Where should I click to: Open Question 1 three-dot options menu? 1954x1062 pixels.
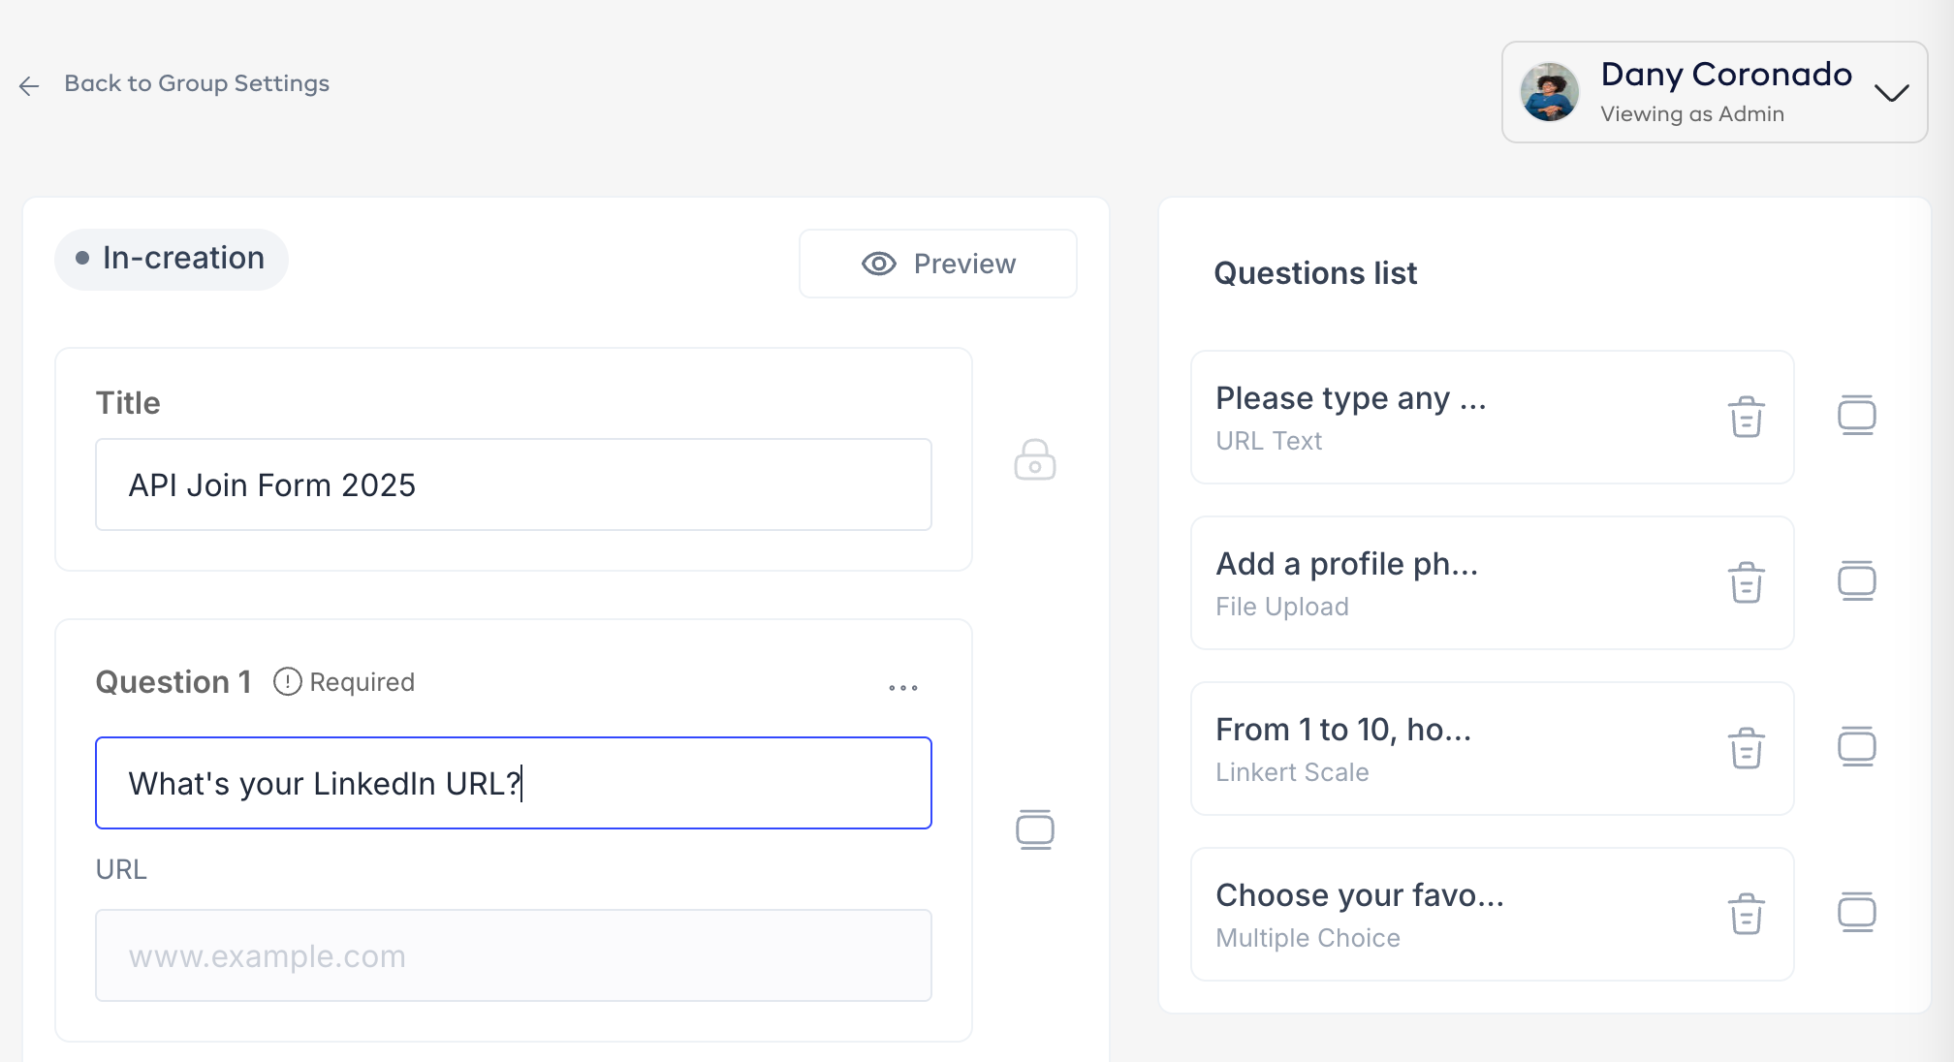coord(902,687)
